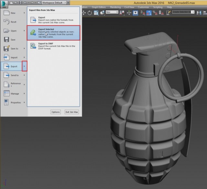207x189 pixels.
Task: Click the Select and Scale tool icon
Action: pyautogui.click(x=96, y=13)
